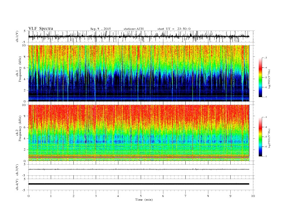Click the 'ch.1(V)' waveform axis label
Screen dimensions: 285x220
tap(17, 36)
